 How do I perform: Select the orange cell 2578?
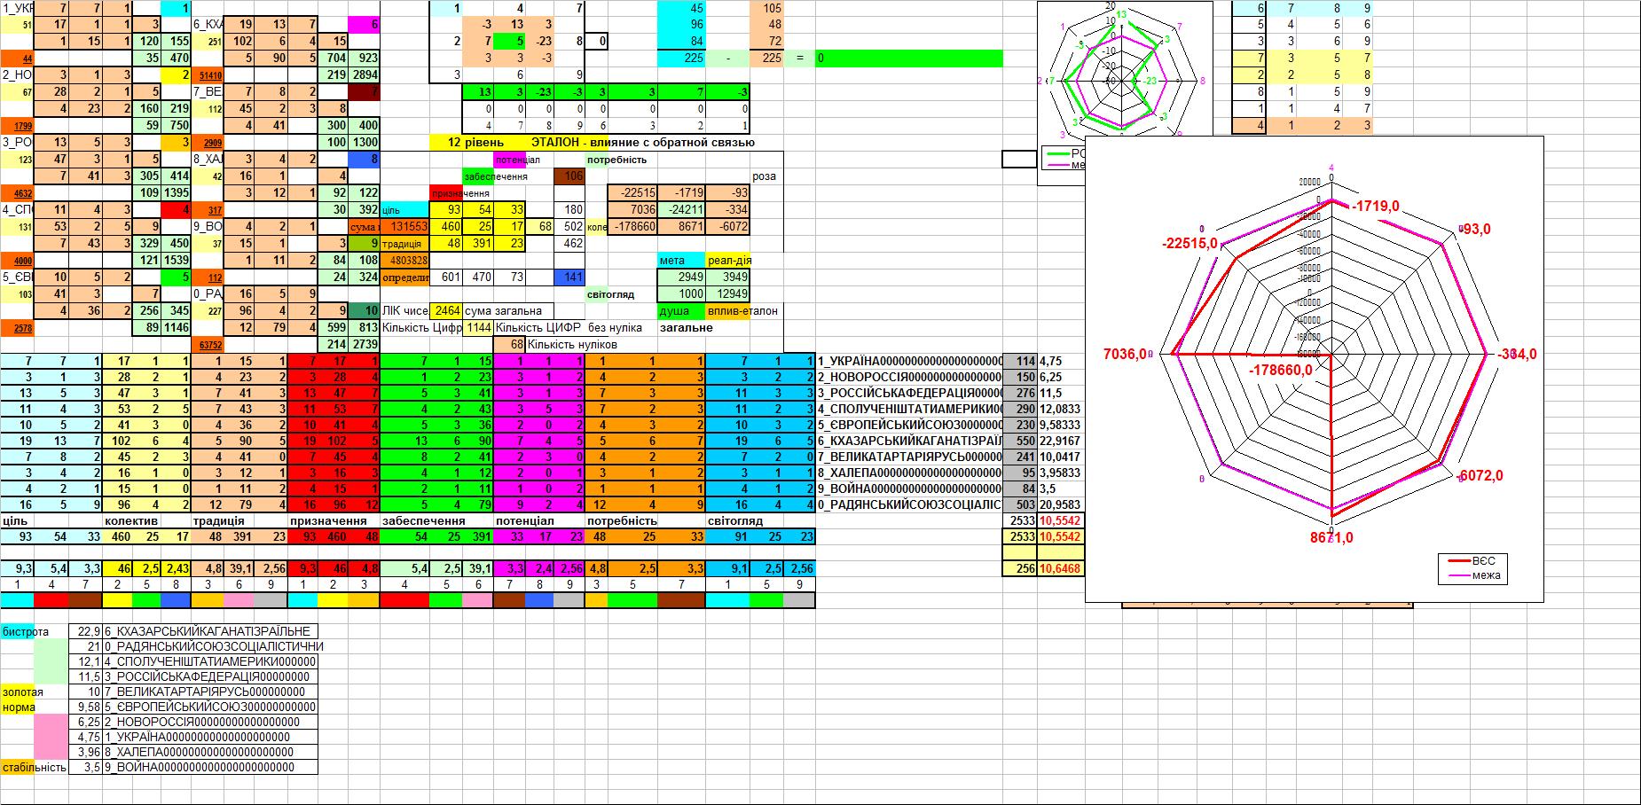point(17,328)
